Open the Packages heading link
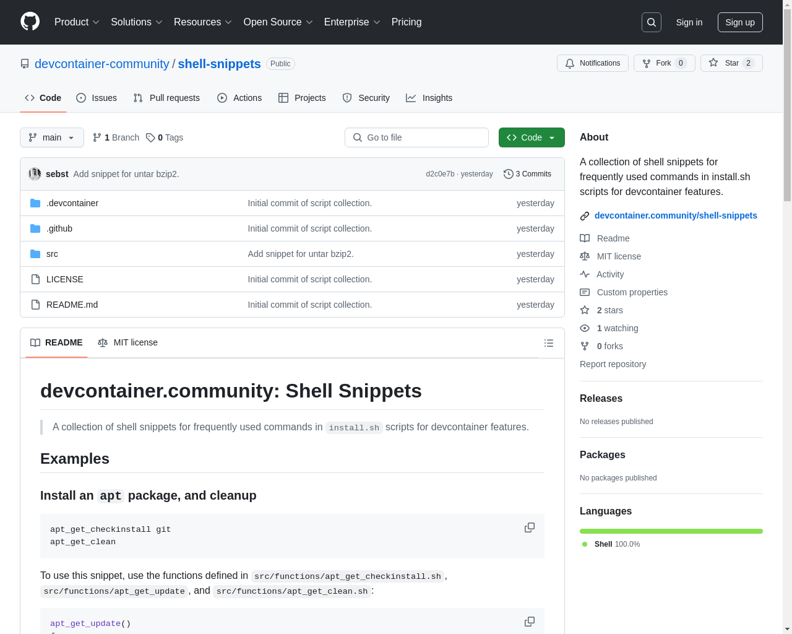792x634 pixels. (x=602, y=455)
